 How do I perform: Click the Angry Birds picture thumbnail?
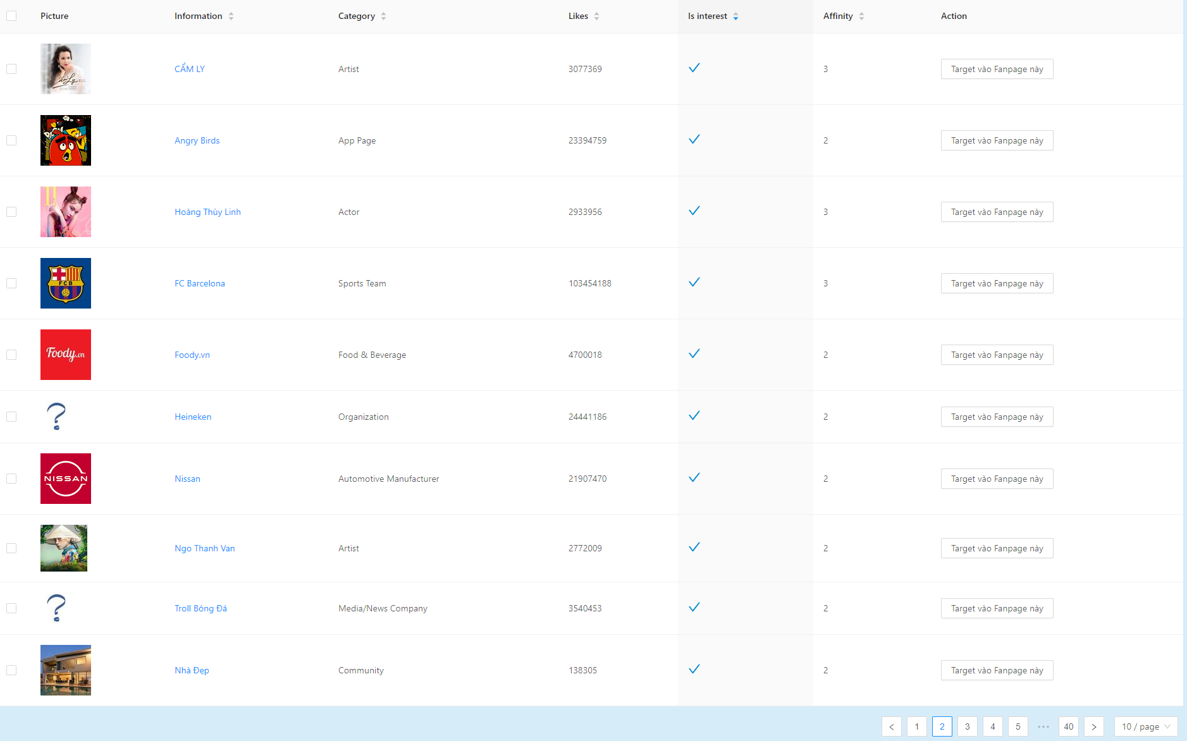coord(66,140)
